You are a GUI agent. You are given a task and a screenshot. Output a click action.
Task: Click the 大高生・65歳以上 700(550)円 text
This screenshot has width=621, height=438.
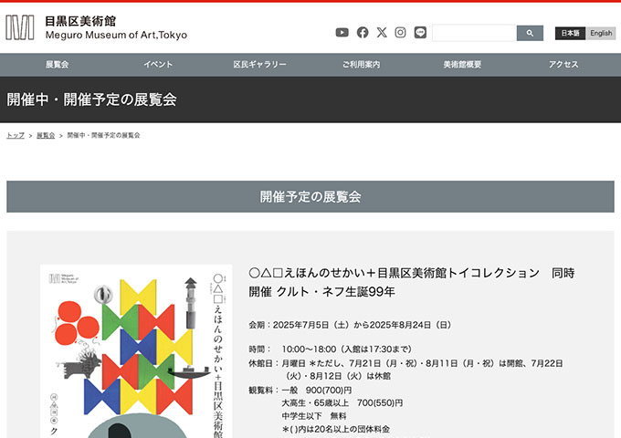click(342, 402)
